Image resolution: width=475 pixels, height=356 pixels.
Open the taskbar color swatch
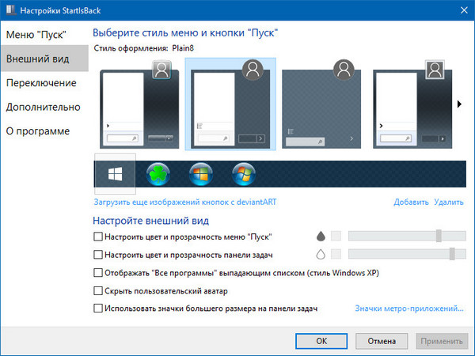336,254
